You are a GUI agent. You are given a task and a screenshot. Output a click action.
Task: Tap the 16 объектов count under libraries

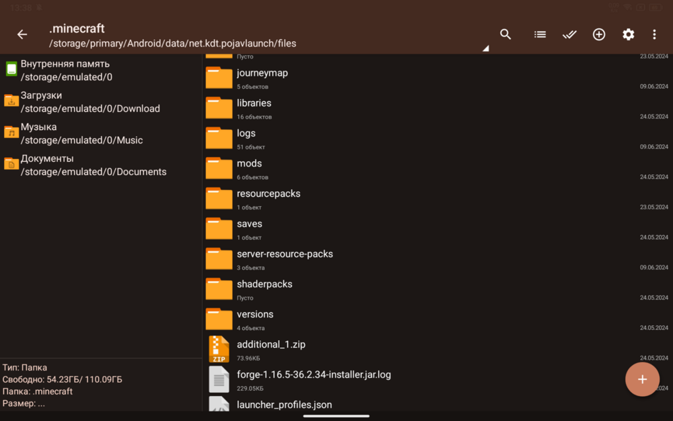254,117
